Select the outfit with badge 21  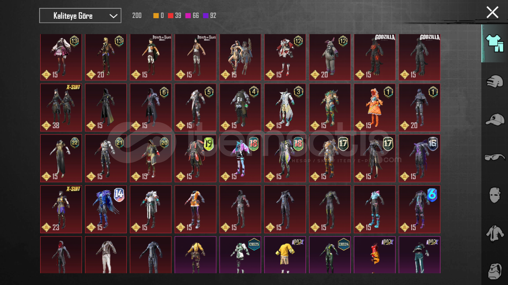106,158
